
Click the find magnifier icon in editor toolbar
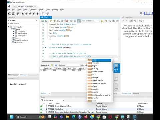coord(110,21)
